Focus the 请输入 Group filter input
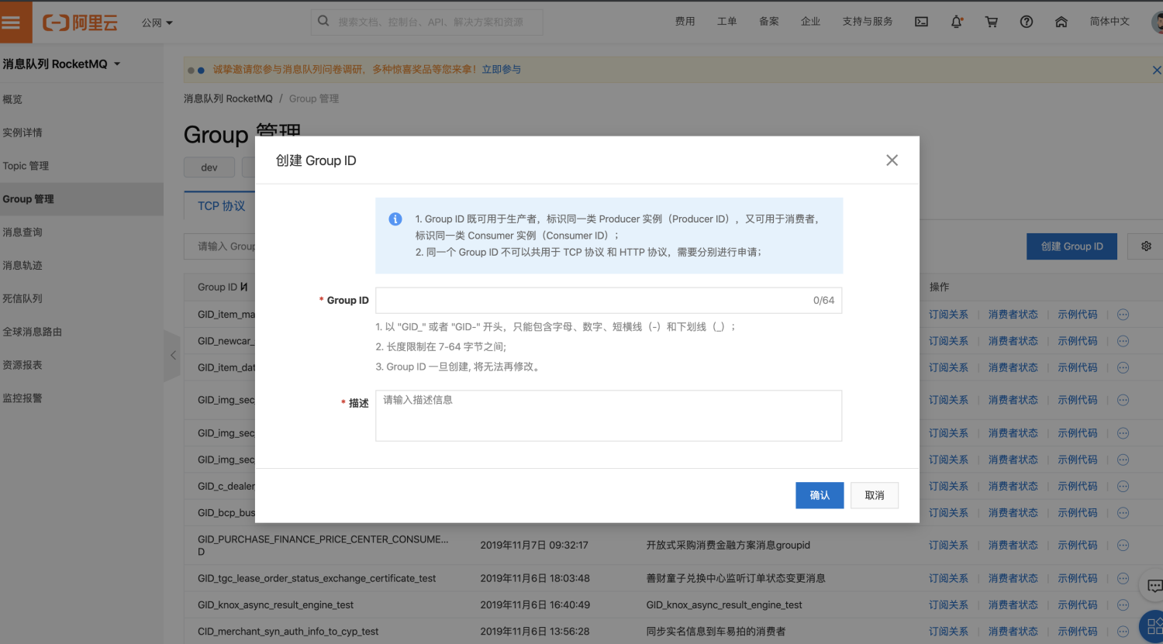 click(220, 246)
